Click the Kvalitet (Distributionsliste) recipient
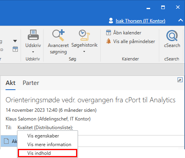This screenshot has height=158, width=185. (x=45, y=128)
